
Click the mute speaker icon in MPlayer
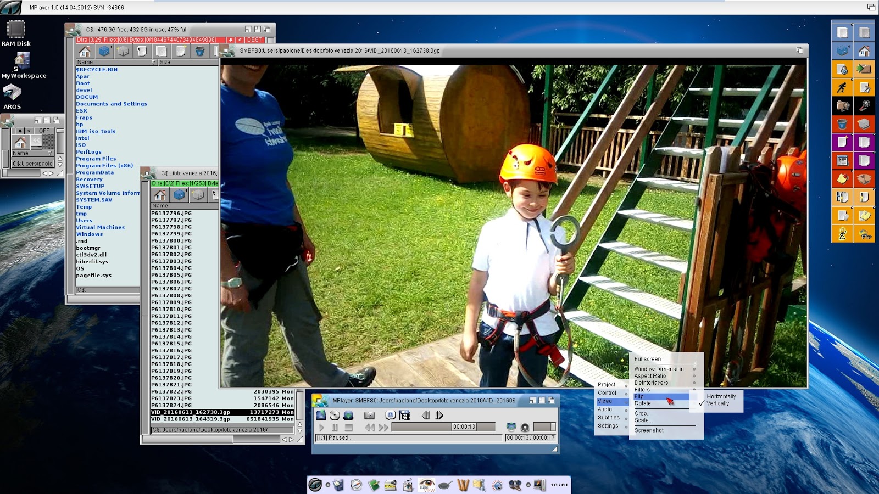click(525, 427)
